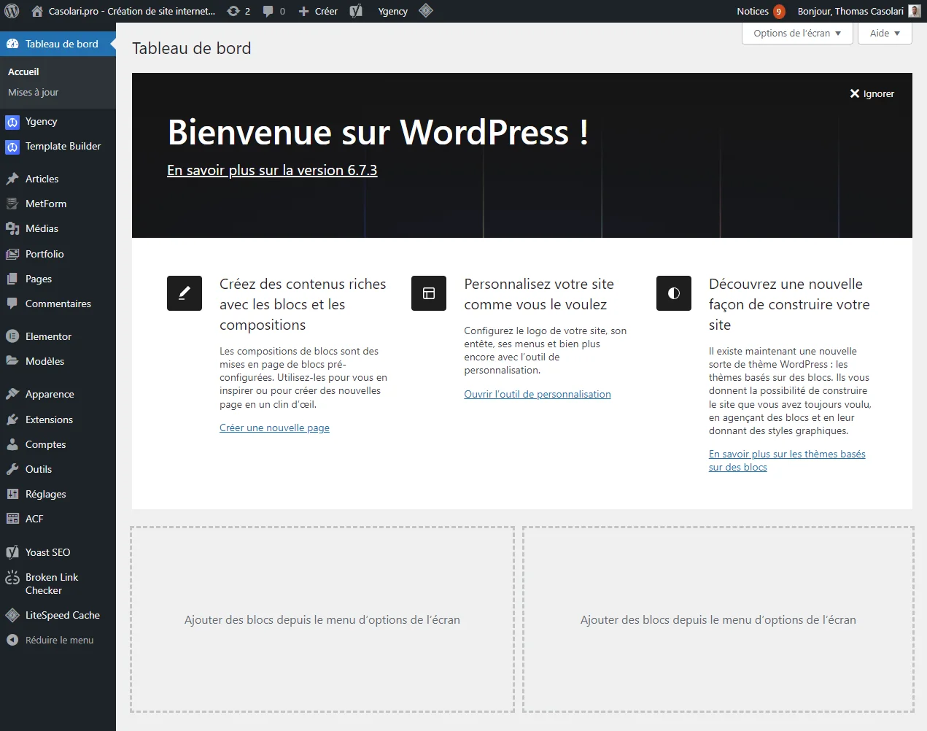
Task: Go to Extensions in the sidebar
Action: tap(49, 419)
